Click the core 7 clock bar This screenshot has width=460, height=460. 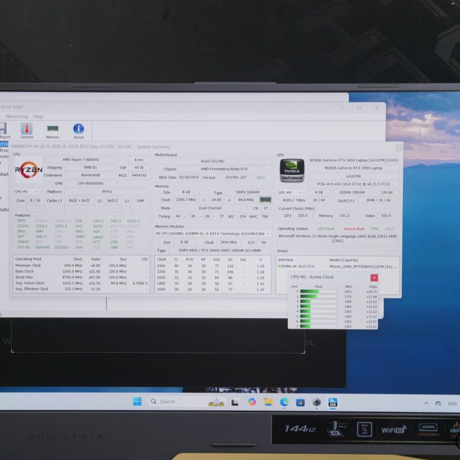[318, 326]
